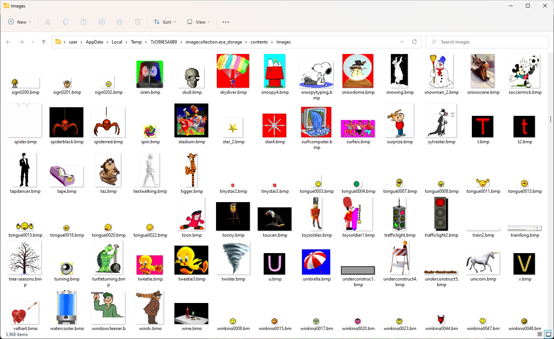Click the Paste toolbar icon

[x=84, y=22]
